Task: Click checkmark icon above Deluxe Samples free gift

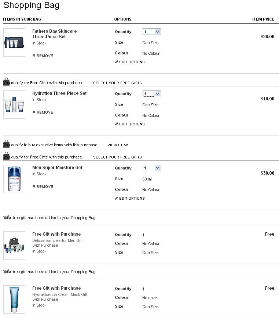Action: pyautogui.click(x=6, y=217)
